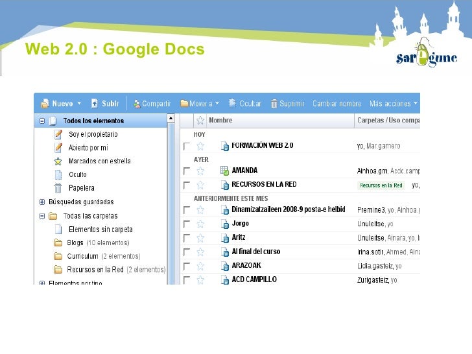Check the Dinamizatzaileen 2008-9 row checkbox

click(x=187, y=210)
